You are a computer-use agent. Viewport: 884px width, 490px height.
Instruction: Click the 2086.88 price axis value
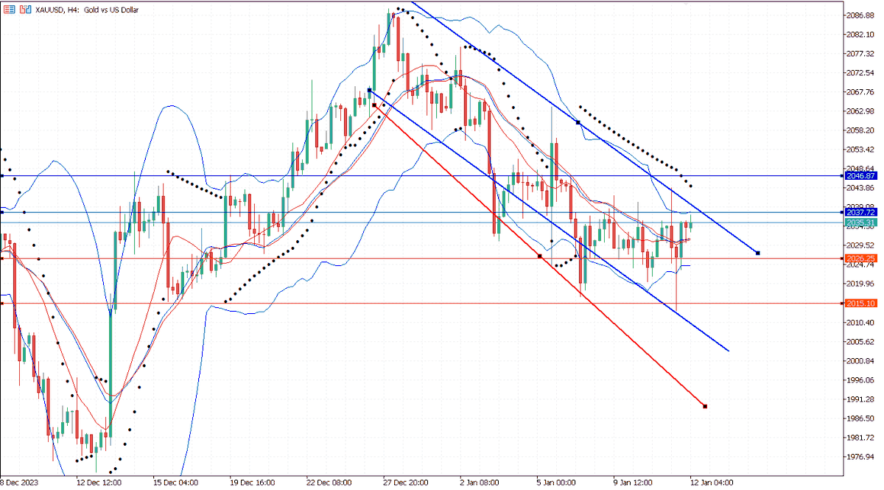click(860, 15)
